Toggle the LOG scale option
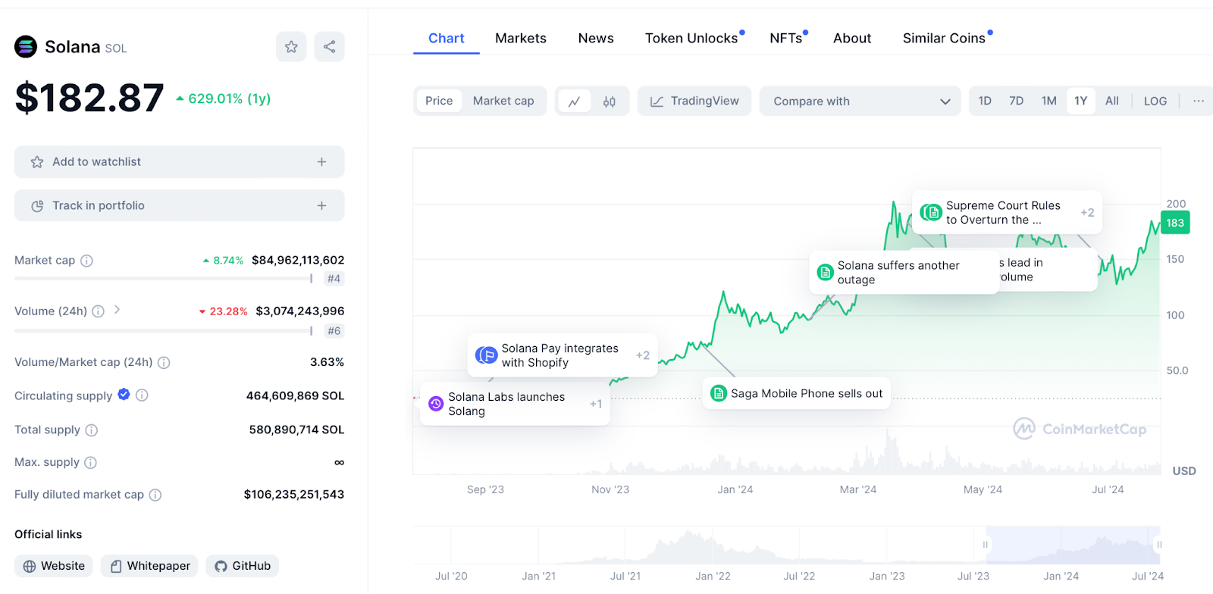This screenshot has width=1213, height=594. point(1155,101)
